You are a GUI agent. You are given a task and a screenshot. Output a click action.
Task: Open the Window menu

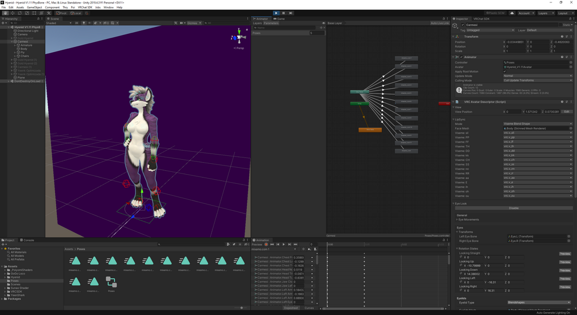(109, 7)
